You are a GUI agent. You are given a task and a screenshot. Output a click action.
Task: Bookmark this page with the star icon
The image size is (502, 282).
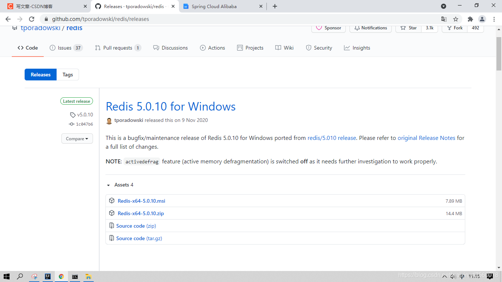pos(456,19)
